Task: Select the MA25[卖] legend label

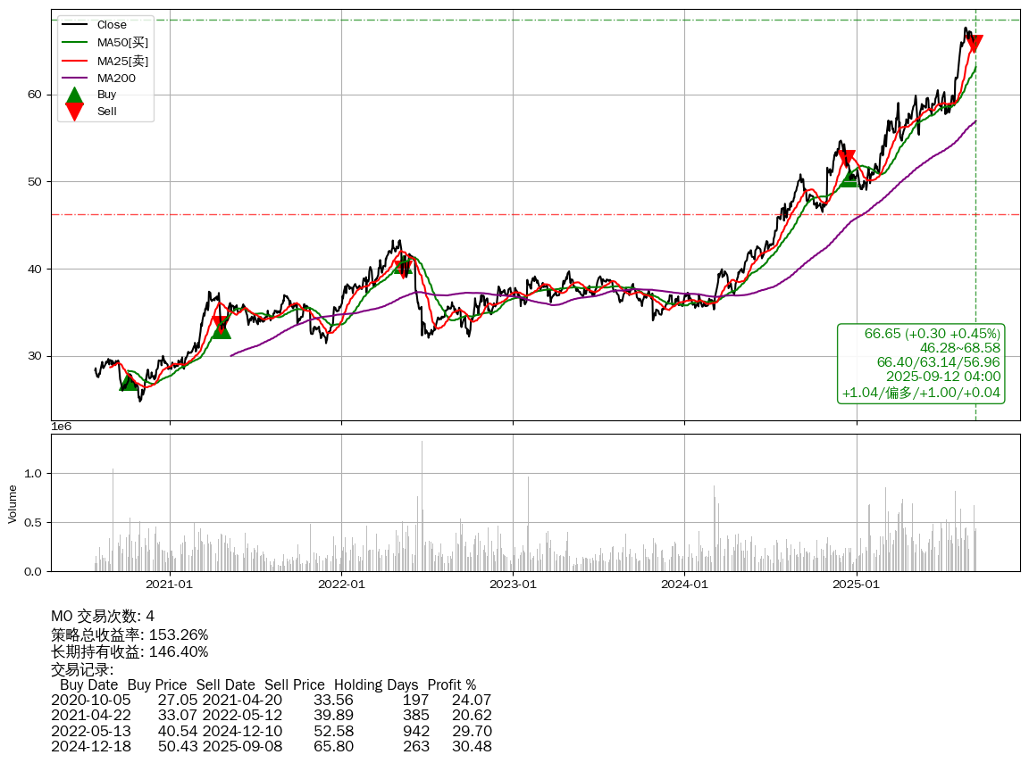Action: coord(122,61)
